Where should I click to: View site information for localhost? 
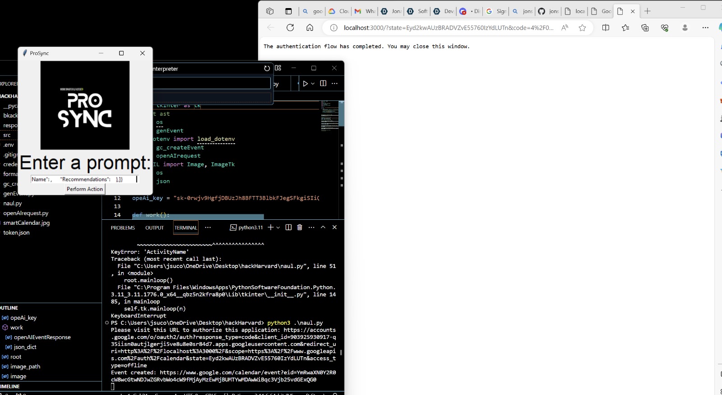(333, 28)
